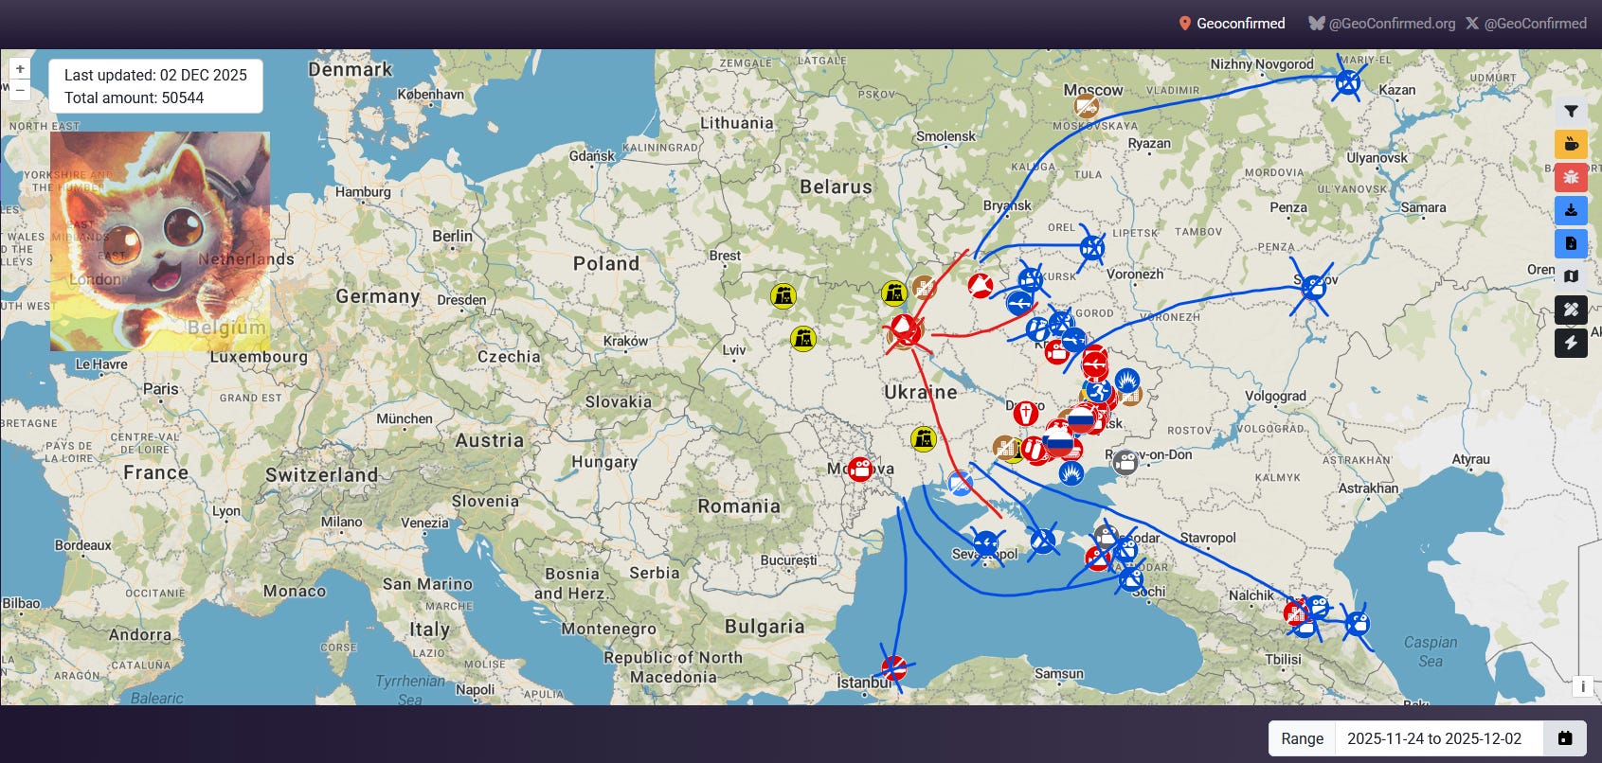Select the red camera marker over Moldova

(859, 469)
